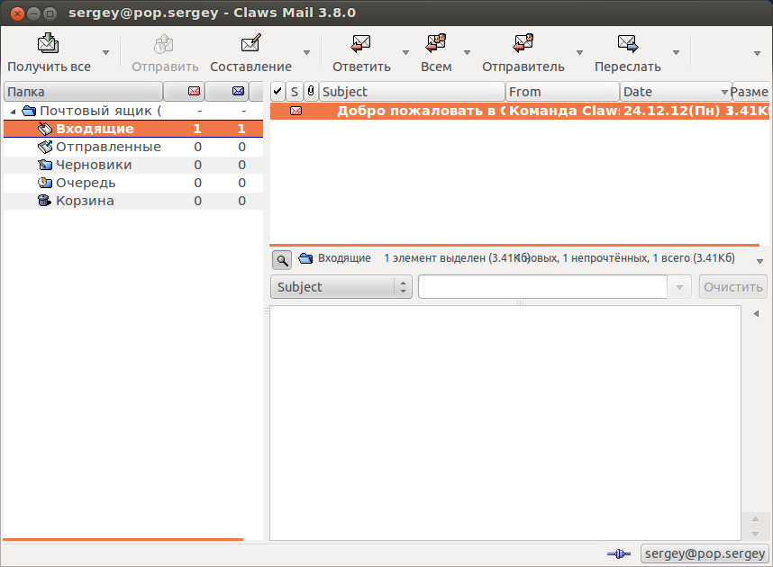Click the Папка column header
Screen dimensions: 773x567
83,92
